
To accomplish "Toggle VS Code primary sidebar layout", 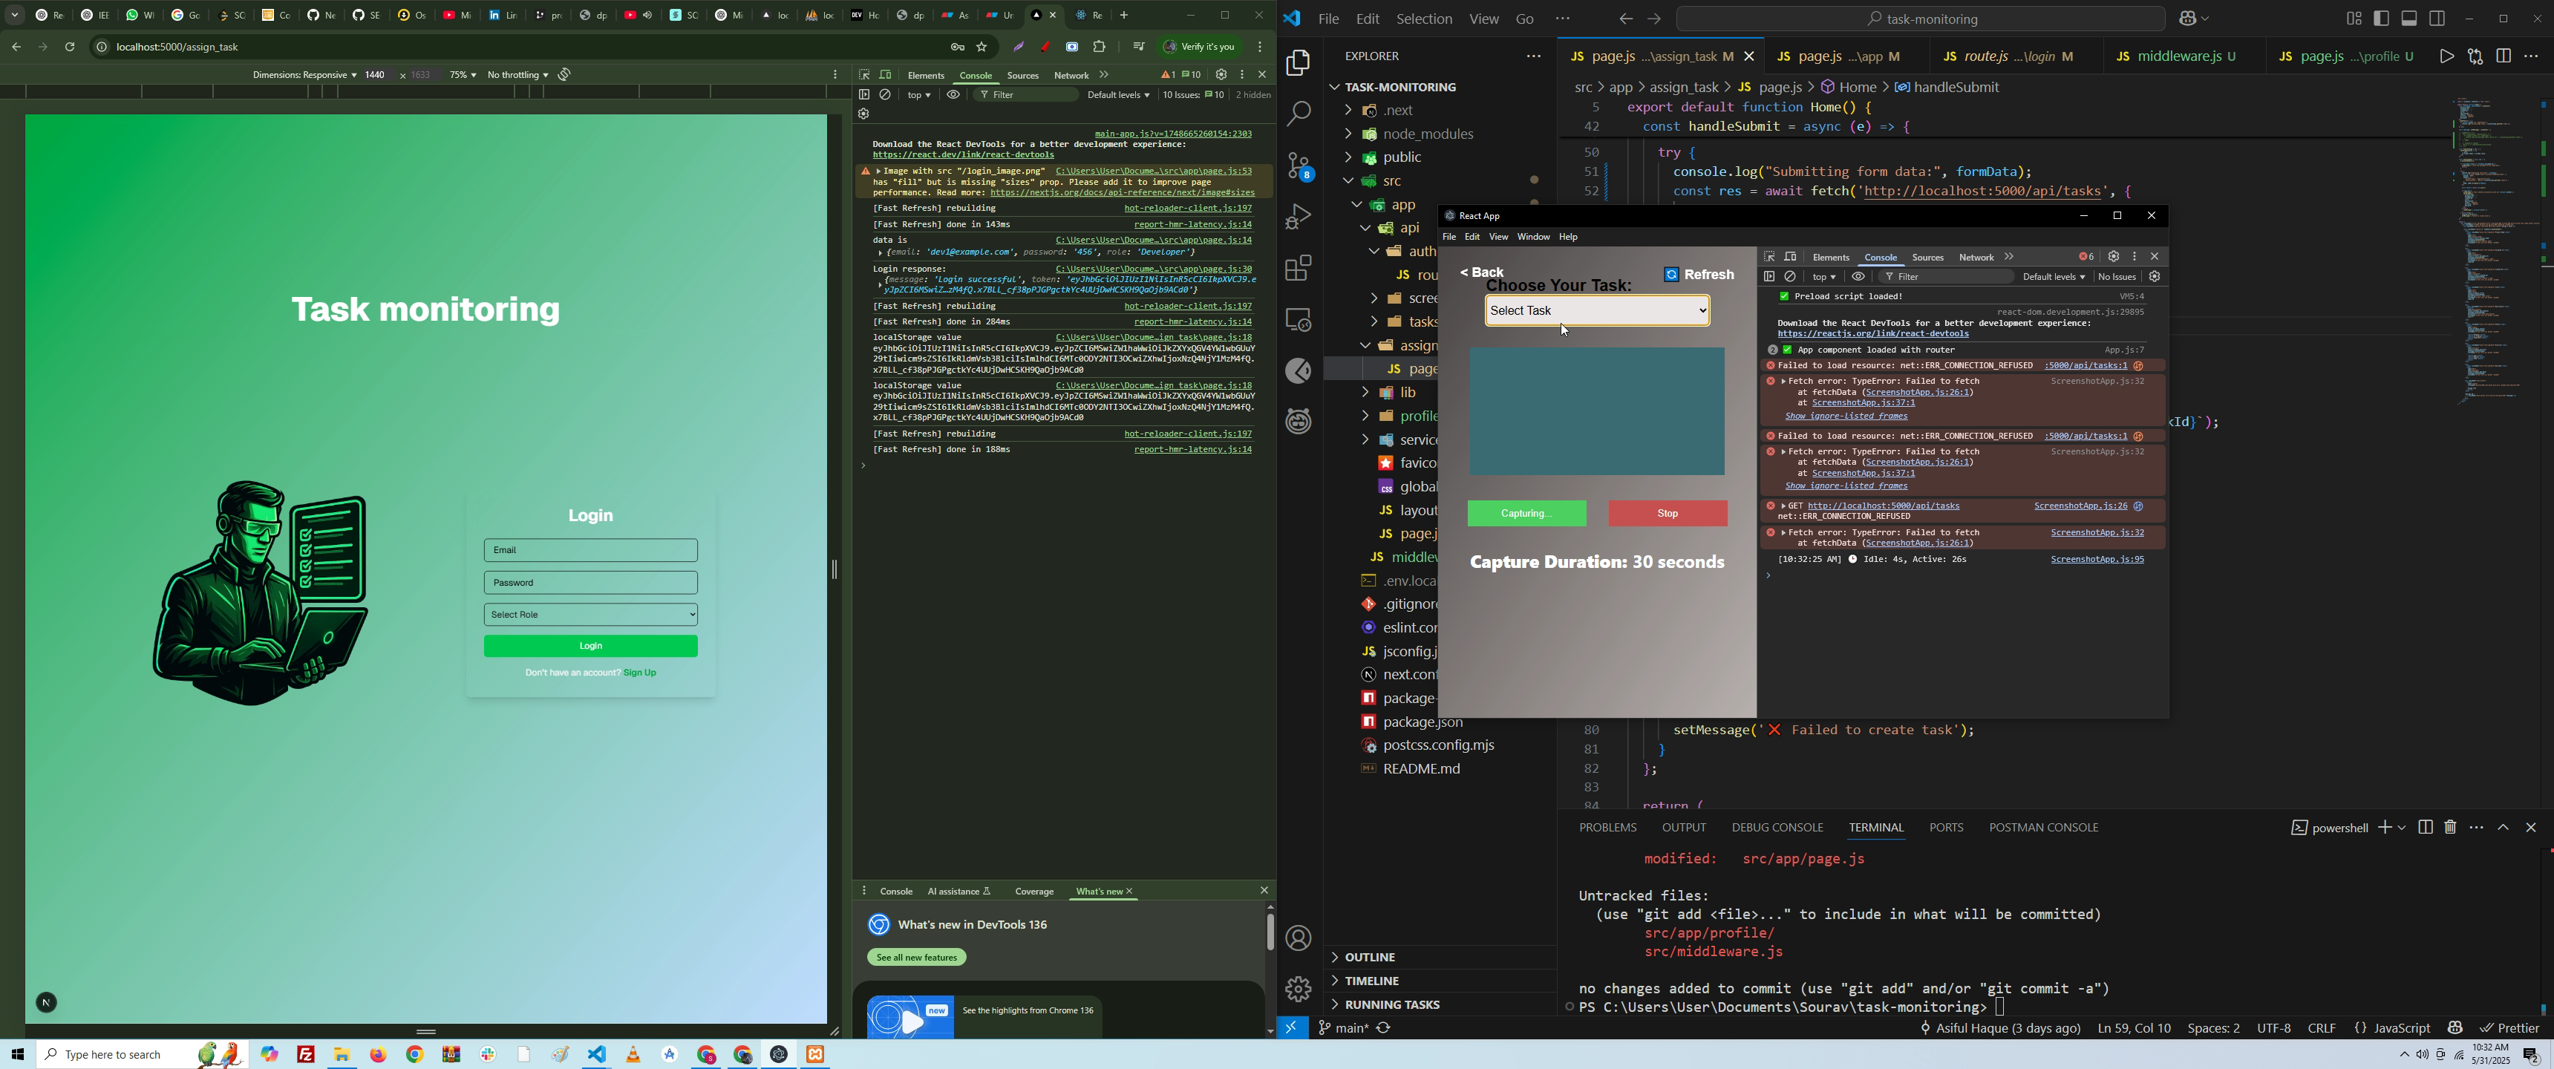I will click(2382, 19).
